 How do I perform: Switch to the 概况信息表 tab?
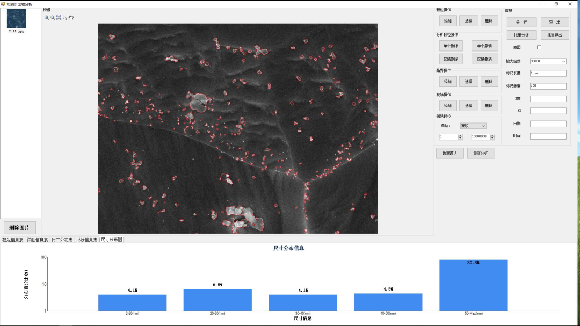(13, 240)
